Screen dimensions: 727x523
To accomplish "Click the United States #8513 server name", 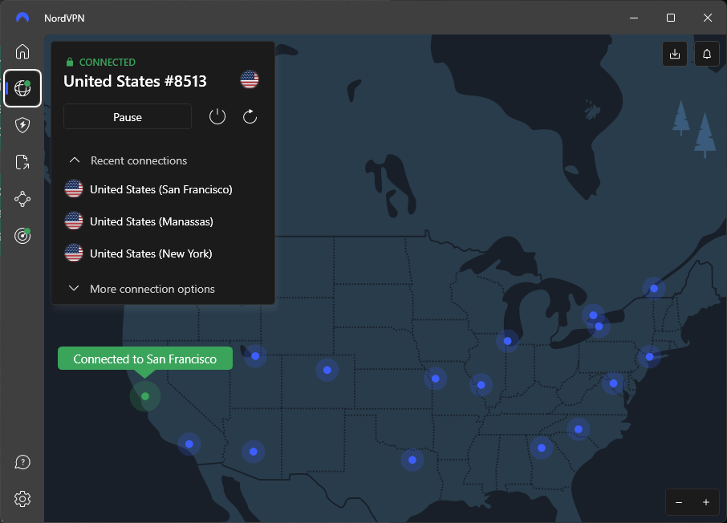I will [x=135, y=81].
